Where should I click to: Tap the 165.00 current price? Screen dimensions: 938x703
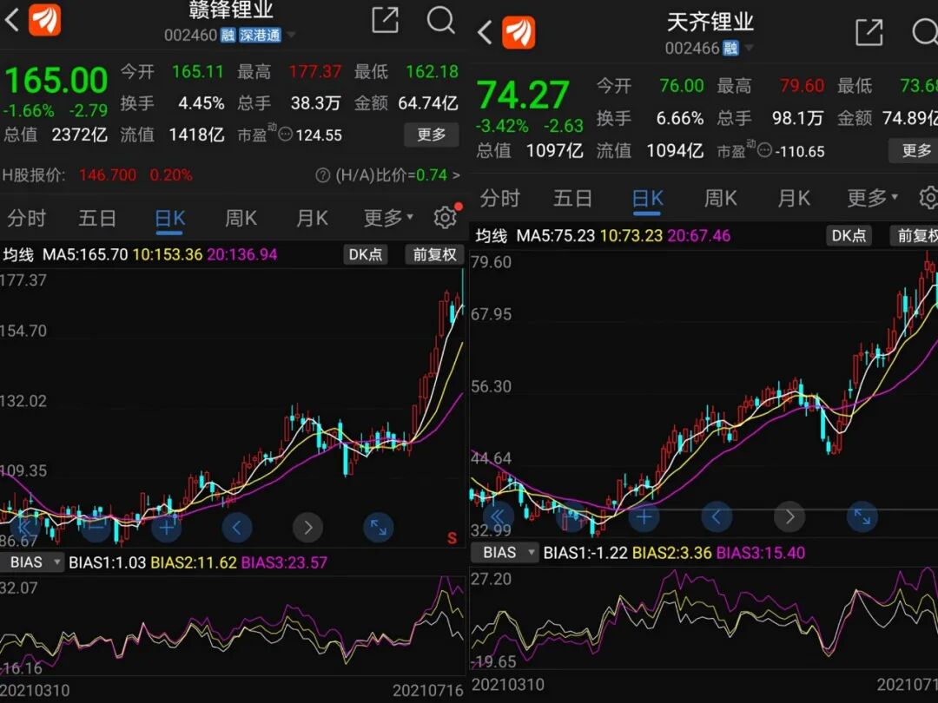[x=56, y=81]
